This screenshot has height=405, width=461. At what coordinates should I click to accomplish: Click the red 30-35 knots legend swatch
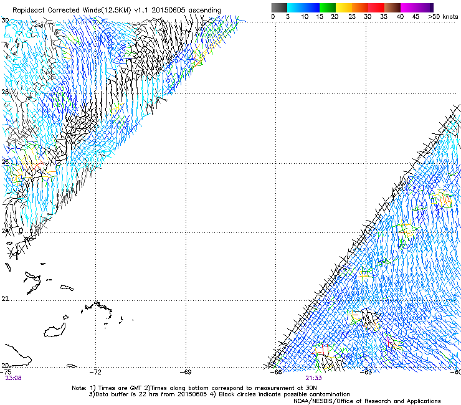377,7
